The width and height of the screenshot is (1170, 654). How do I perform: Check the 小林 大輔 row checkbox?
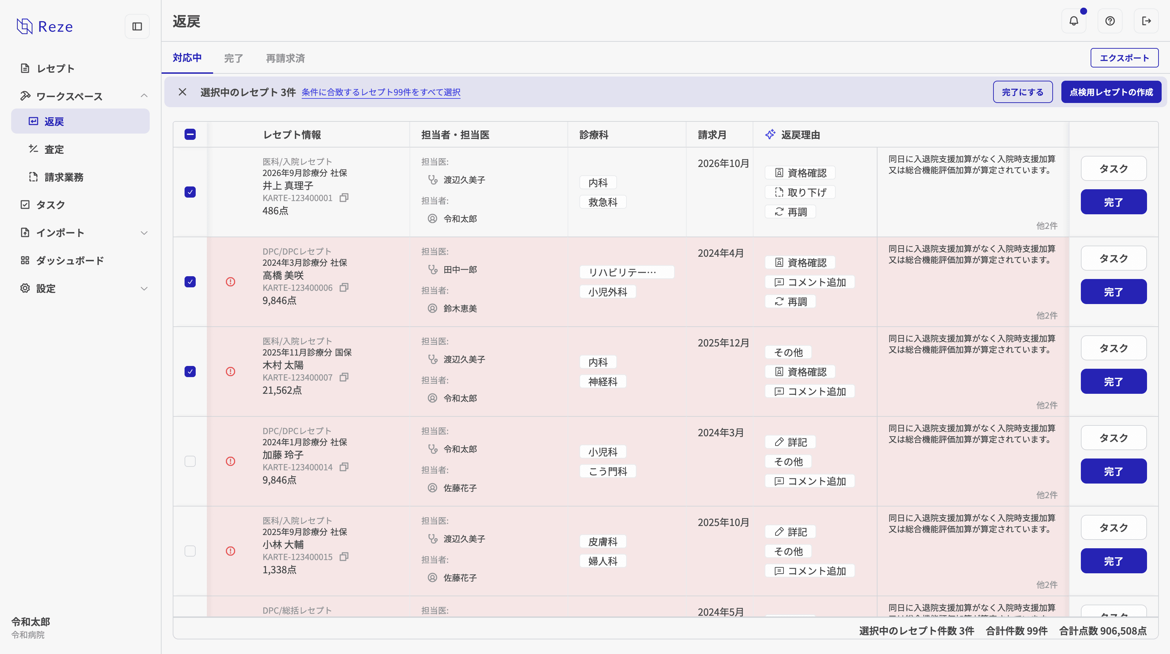[x=190, y=551]
